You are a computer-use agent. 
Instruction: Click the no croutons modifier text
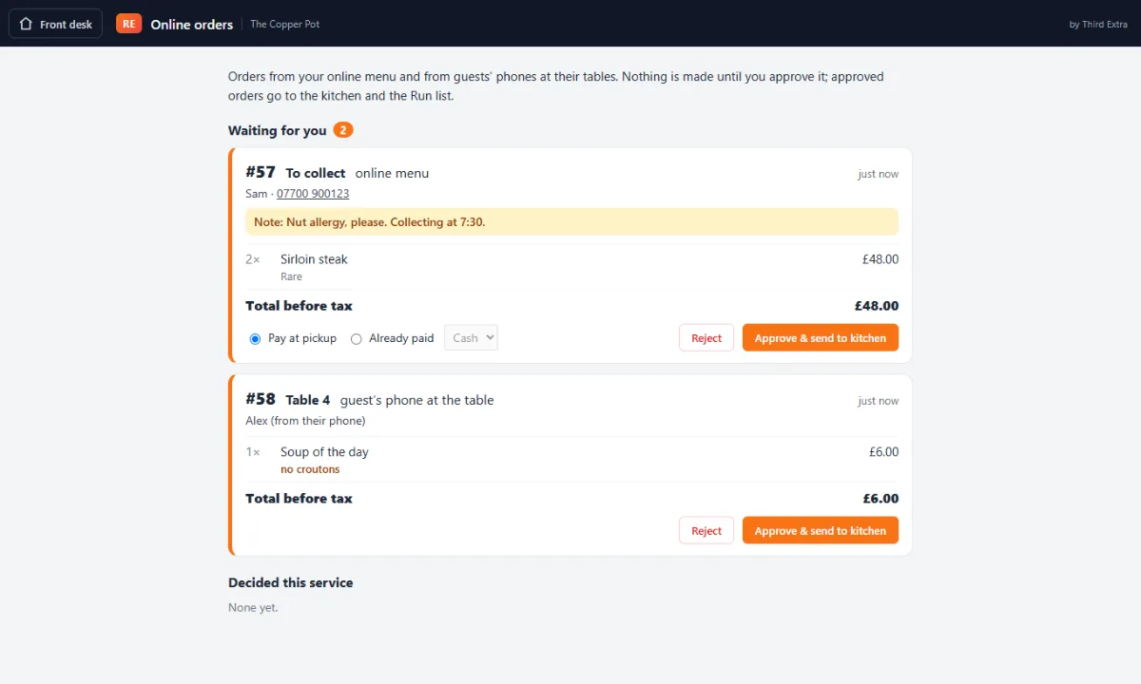point(310,469)
